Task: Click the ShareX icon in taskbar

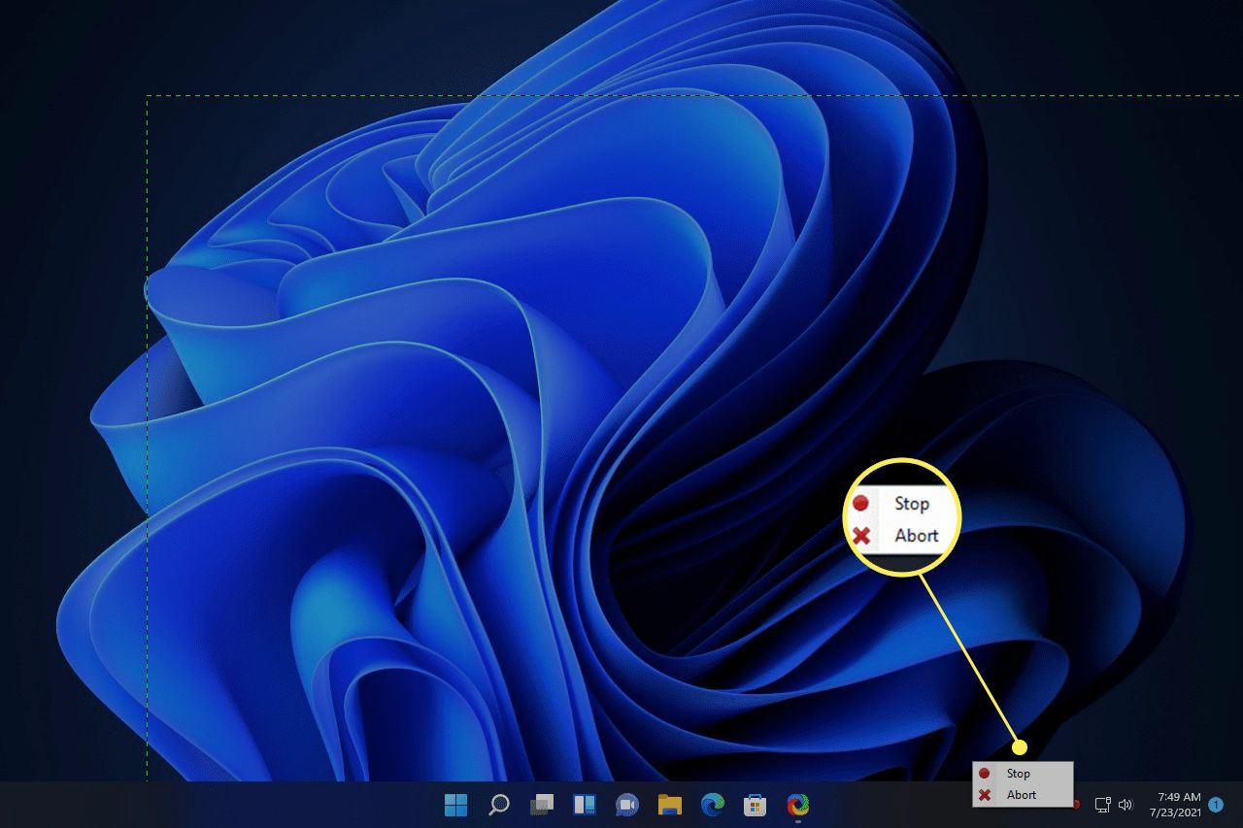Action: tap(797, 805)
